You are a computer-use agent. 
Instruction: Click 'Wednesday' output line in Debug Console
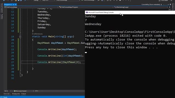[93, 24]
